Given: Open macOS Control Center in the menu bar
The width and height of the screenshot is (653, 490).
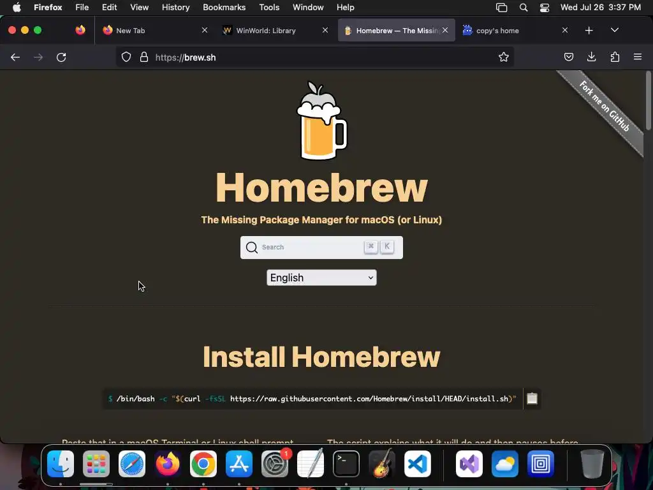Looking at the screenshot, I should 545,8.
